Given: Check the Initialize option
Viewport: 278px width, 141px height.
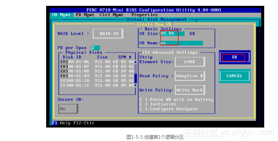Looking at the screenshot, I should pyautogui.click(x=144, y=104).
